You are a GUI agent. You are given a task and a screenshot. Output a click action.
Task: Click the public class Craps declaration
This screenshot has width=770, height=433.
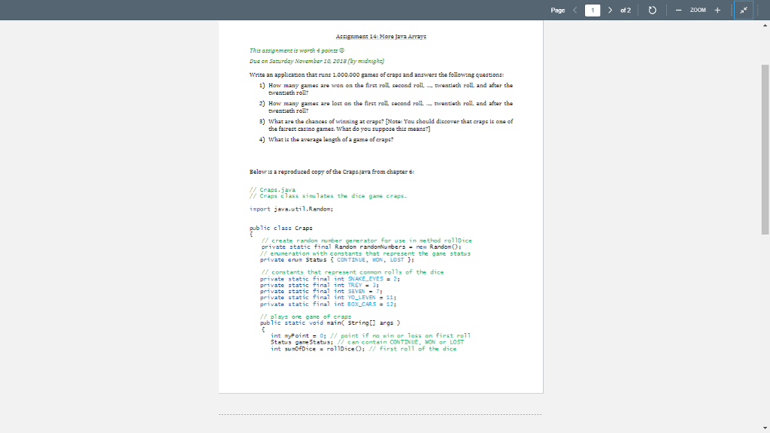(x=280, y=227)
